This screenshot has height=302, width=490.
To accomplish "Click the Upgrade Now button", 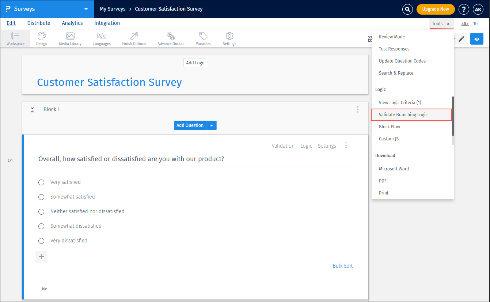I will (x=436, y=9).
